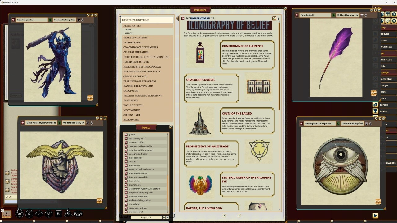Open the Quests sidebar tab
The width and height of the screenshot is (397, 223).
click(384, 111)
